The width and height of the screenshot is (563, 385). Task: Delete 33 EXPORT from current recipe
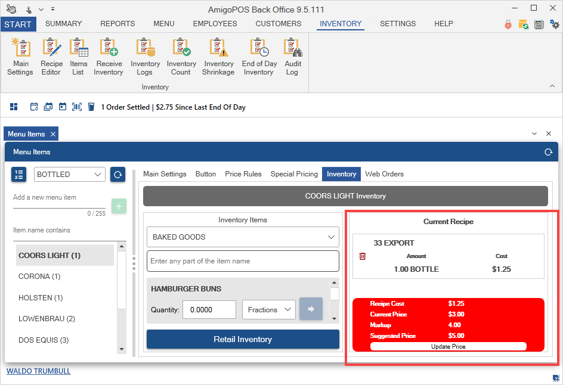pos(363,256)
